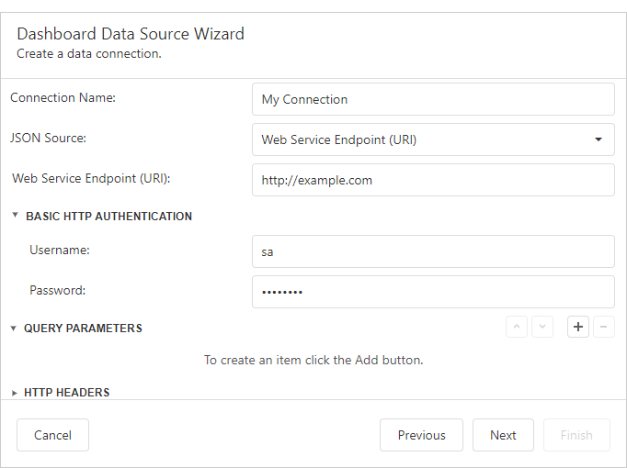Image resolution: width=627 pixels, height=468 pixels.
Task: Click the move up arrow for query parameters
Action: (517, 327)
